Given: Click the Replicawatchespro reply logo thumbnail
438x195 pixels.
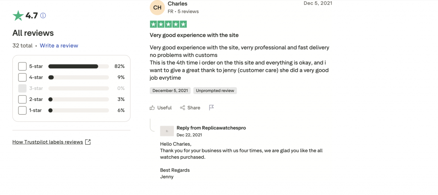Looking at the screenshot, I should click(167, 131).
